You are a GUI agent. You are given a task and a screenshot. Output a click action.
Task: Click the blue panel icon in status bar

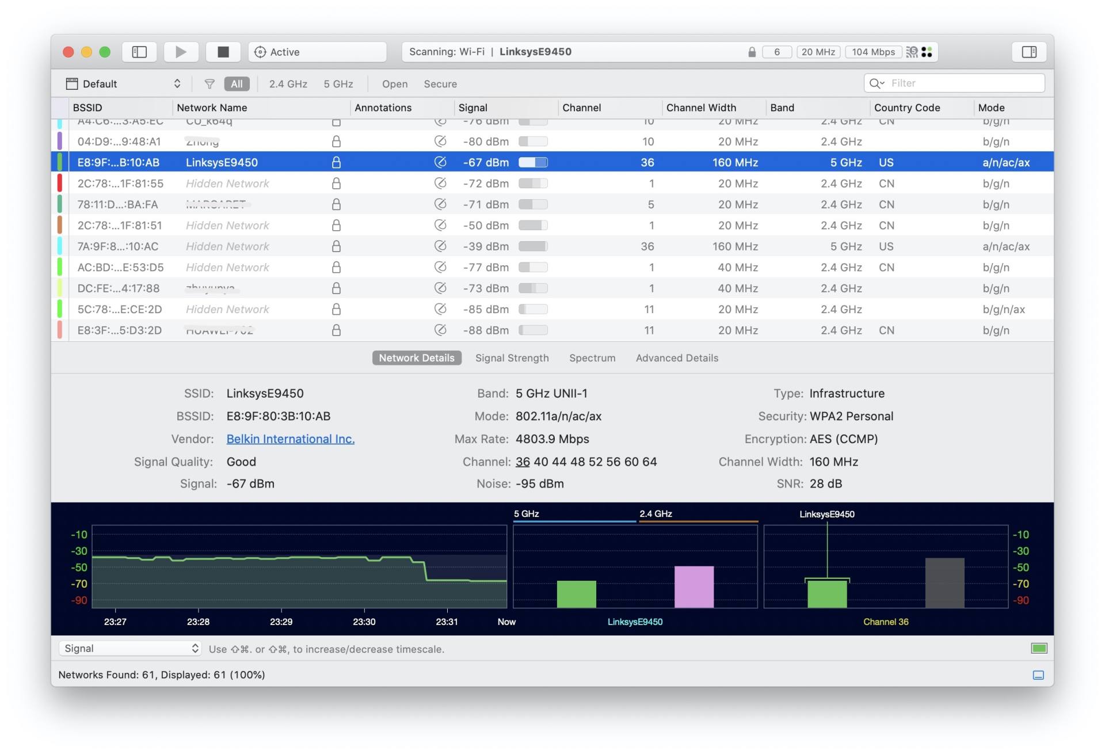point(1038,675)
